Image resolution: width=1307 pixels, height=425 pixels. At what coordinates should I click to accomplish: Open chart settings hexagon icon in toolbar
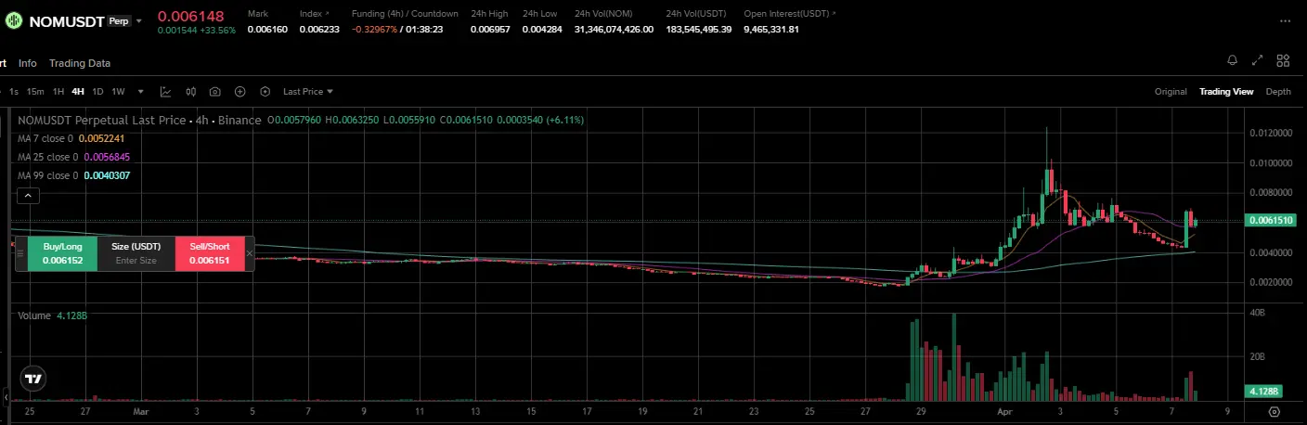click(x=265, y=92)
